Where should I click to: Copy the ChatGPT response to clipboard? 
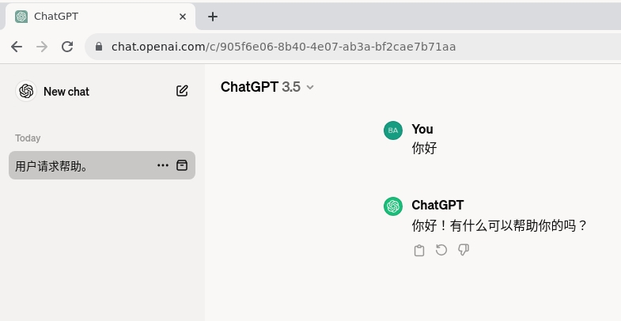tap(419, 251)
